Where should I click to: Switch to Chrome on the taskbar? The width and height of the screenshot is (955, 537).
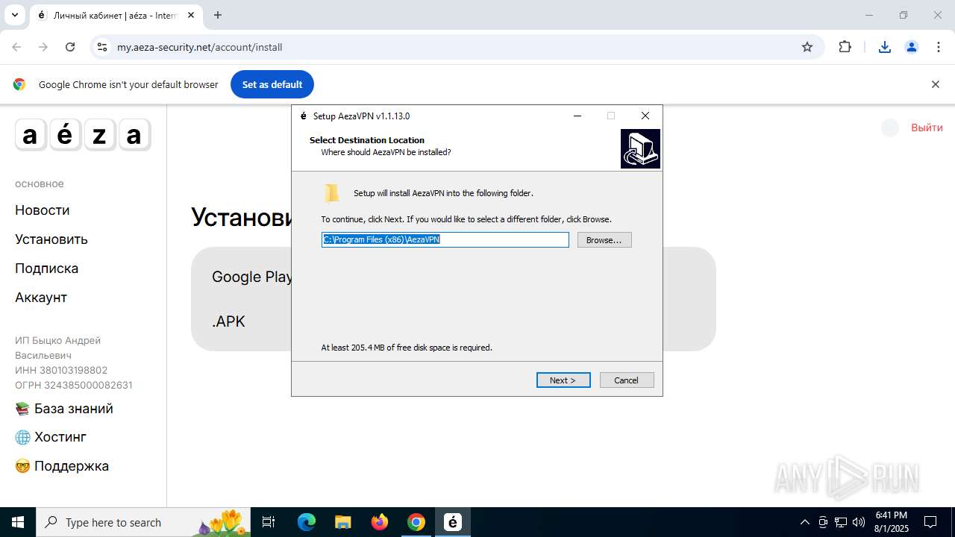pyautogui.click(x=416, y=522)
